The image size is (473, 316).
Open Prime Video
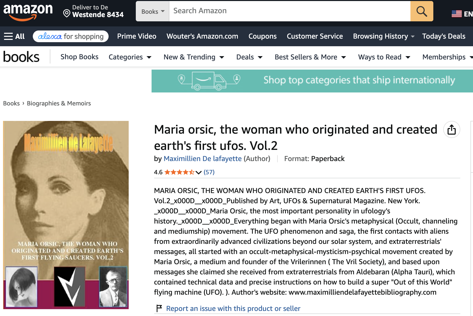pyautogui.click(x=137, y=36)
